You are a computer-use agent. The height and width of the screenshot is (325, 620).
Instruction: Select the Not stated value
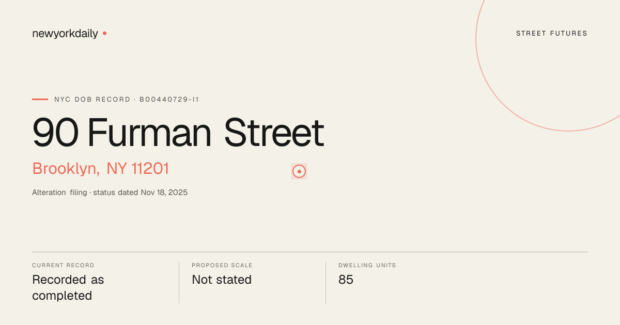222,280
